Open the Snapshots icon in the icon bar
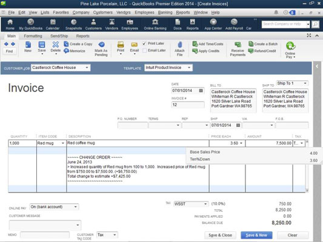 (x=73, y=22)
